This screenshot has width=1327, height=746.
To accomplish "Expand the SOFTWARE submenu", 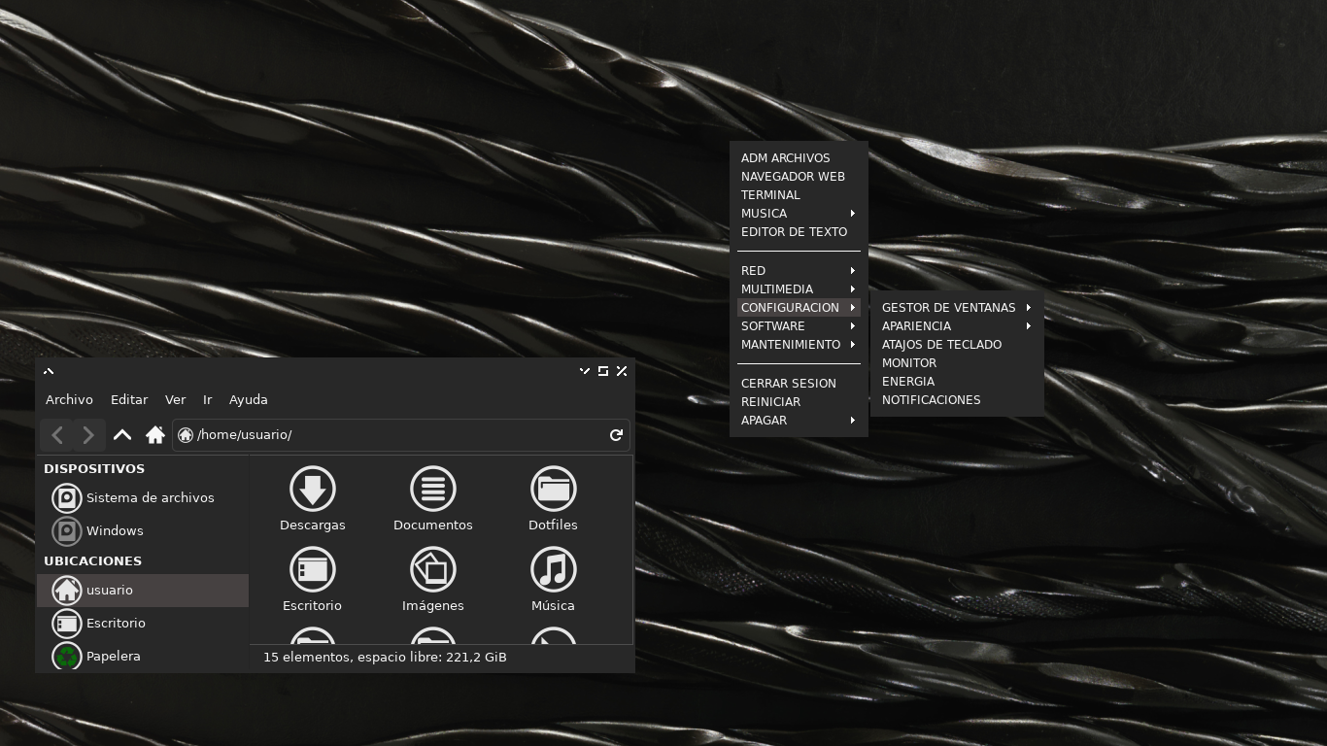I will pos(799,326).
